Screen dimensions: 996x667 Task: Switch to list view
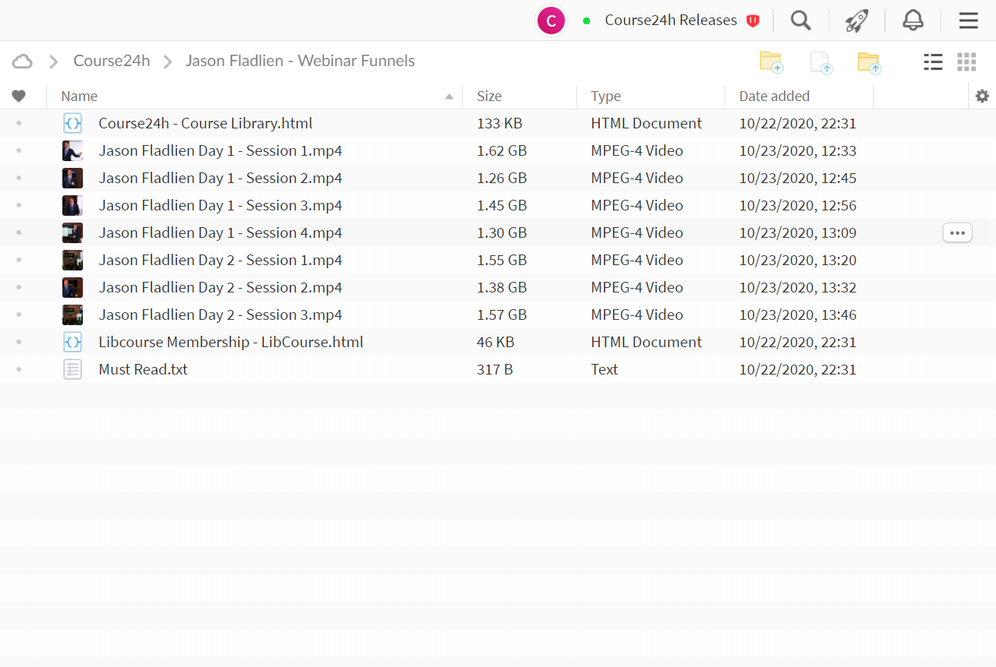tap(933, 62)
